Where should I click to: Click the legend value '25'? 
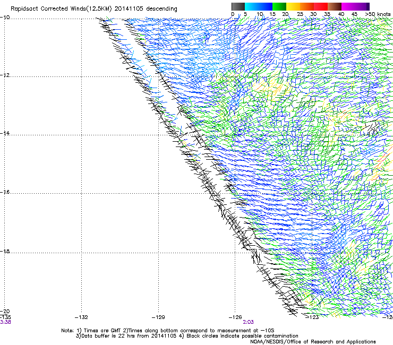coord(300,14)
